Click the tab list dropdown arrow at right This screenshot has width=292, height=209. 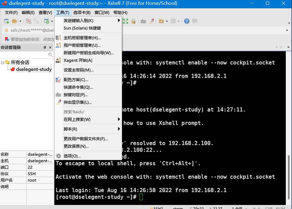(x=288, y=47)
